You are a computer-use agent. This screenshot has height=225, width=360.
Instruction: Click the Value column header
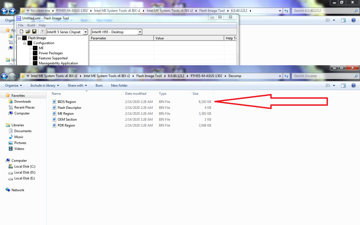(x=189, y=38)
